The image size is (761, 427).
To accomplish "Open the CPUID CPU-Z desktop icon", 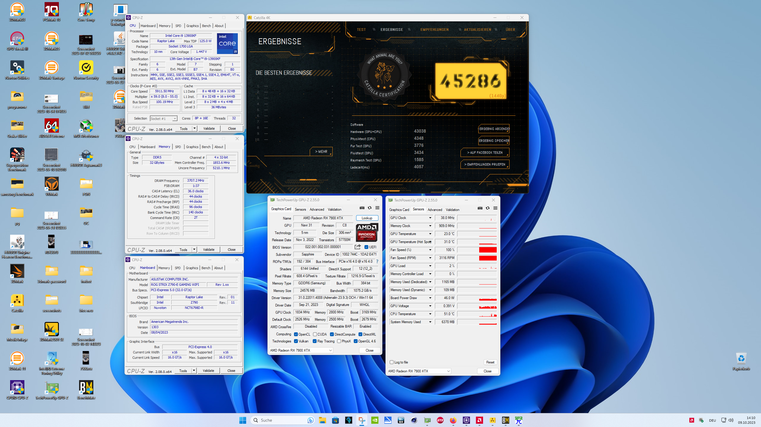I will (17, 390).
